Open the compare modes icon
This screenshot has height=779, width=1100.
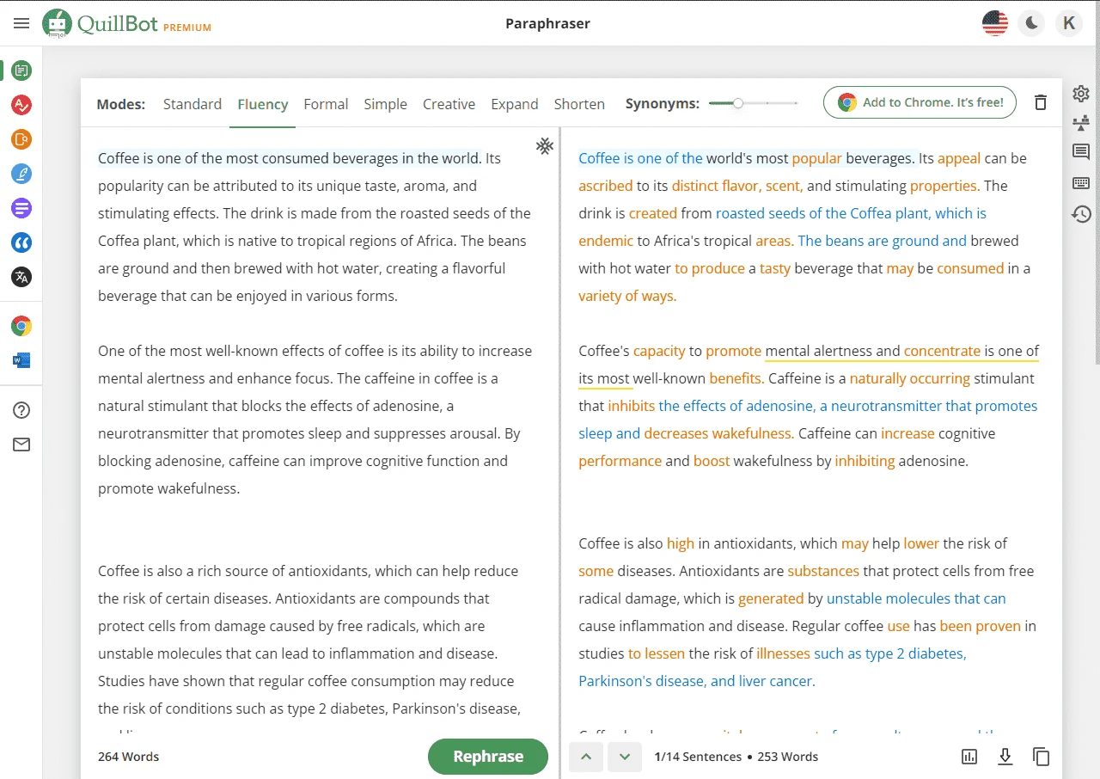click(x=1081, y=123)
